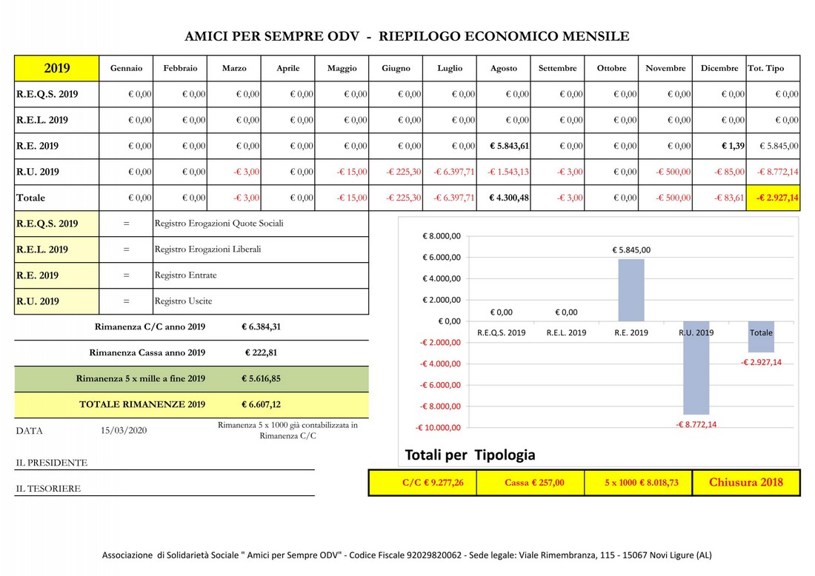Click the Giugno column header
The image size is (815, 576).
(396, 68)
